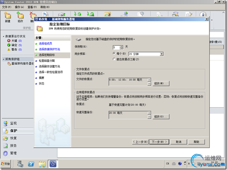
Task: Click the 保持期 days input field
Action: [116, 47]
